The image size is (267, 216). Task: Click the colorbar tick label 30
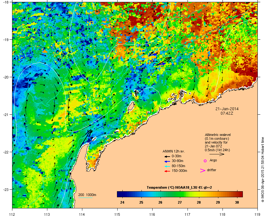pyautogui.click(x=237, y=202)
